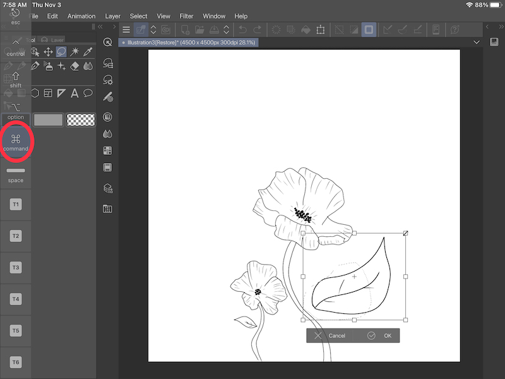Open the export options chevron in the toolbar

tap(227, 30)
